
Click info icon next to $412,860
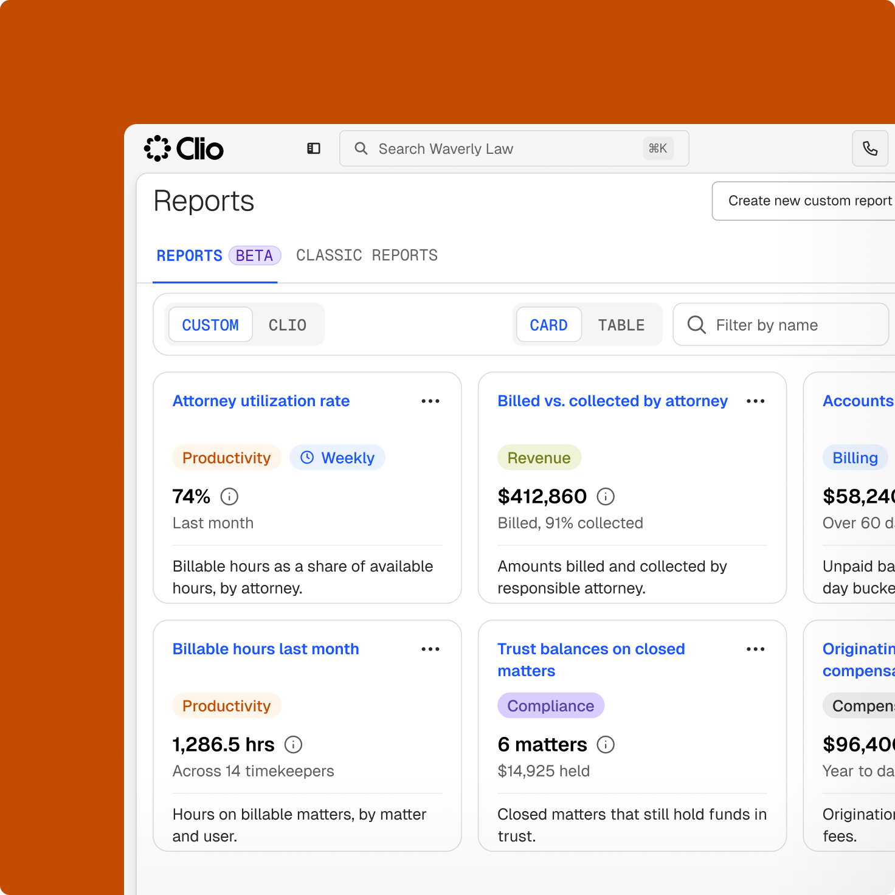click(x=606, y=497)
